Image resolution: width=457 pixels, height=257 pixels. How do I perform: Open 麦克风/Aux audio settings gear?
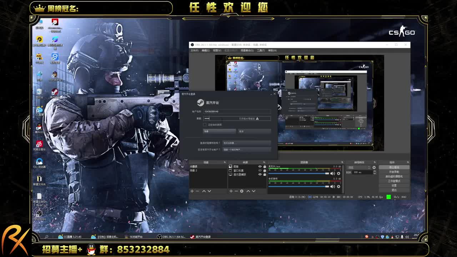(x=338, y=173)
